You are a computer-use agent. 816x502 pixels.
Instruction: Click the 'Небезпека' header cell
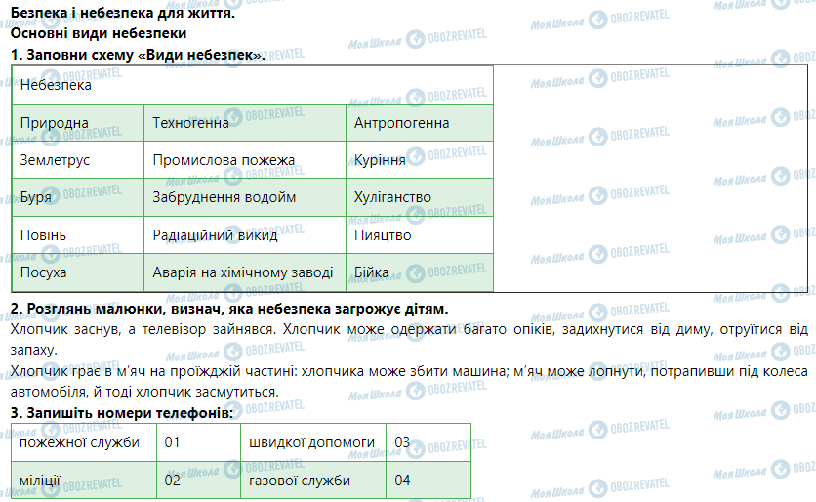pyautogui.click(x=253, y=85)
